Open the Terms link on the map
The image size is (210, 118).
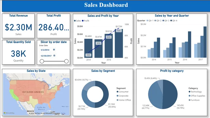tap(63, 113)
